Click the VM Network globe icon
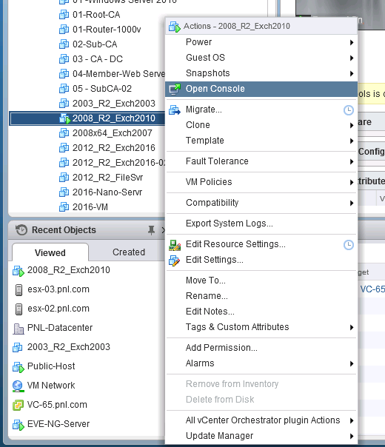The image size is (385, 447). tap(18, 386)
